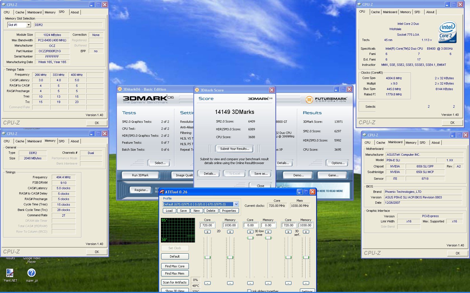Click the ATITool temperature graph

click(x=178, y=230)
